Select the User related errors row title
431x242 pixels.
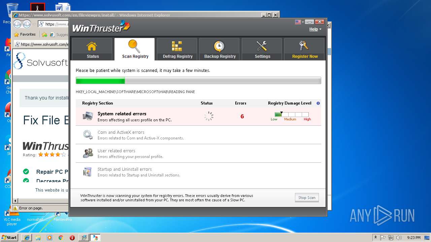coord(117,151)
